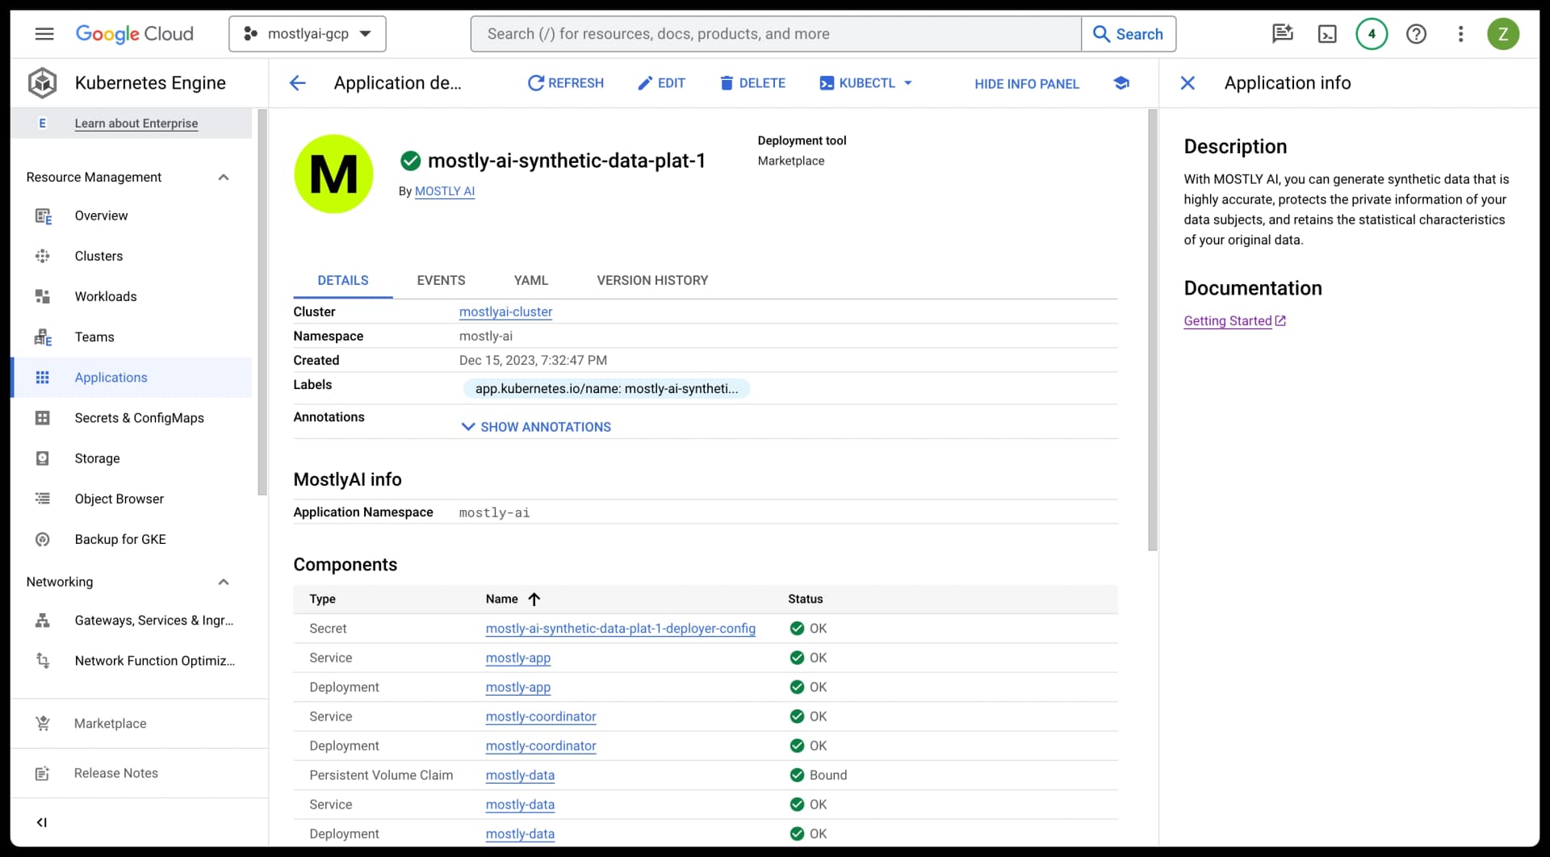Select the Workloads sidebar icon
The image size is (1550, 857).
[x=42, y=296]
